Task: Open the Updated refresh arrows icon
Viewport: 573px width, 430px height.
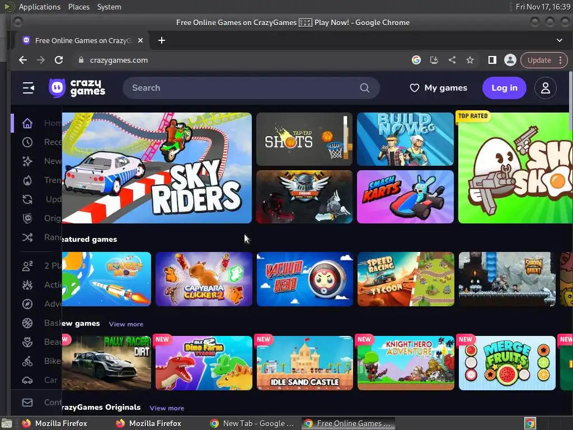Action: [27, 199]
